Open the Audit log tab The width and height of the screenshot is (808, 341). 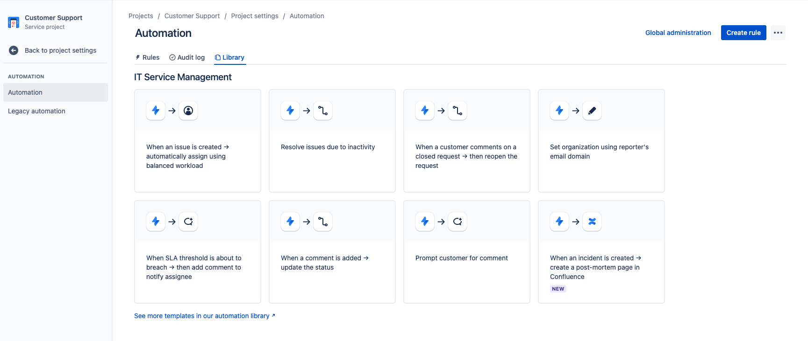[x=187, y=57]
